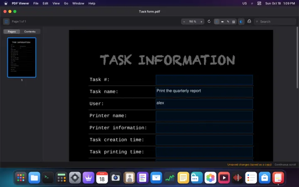
Task: Open the video player app in dock
Action: click(224, 178)
